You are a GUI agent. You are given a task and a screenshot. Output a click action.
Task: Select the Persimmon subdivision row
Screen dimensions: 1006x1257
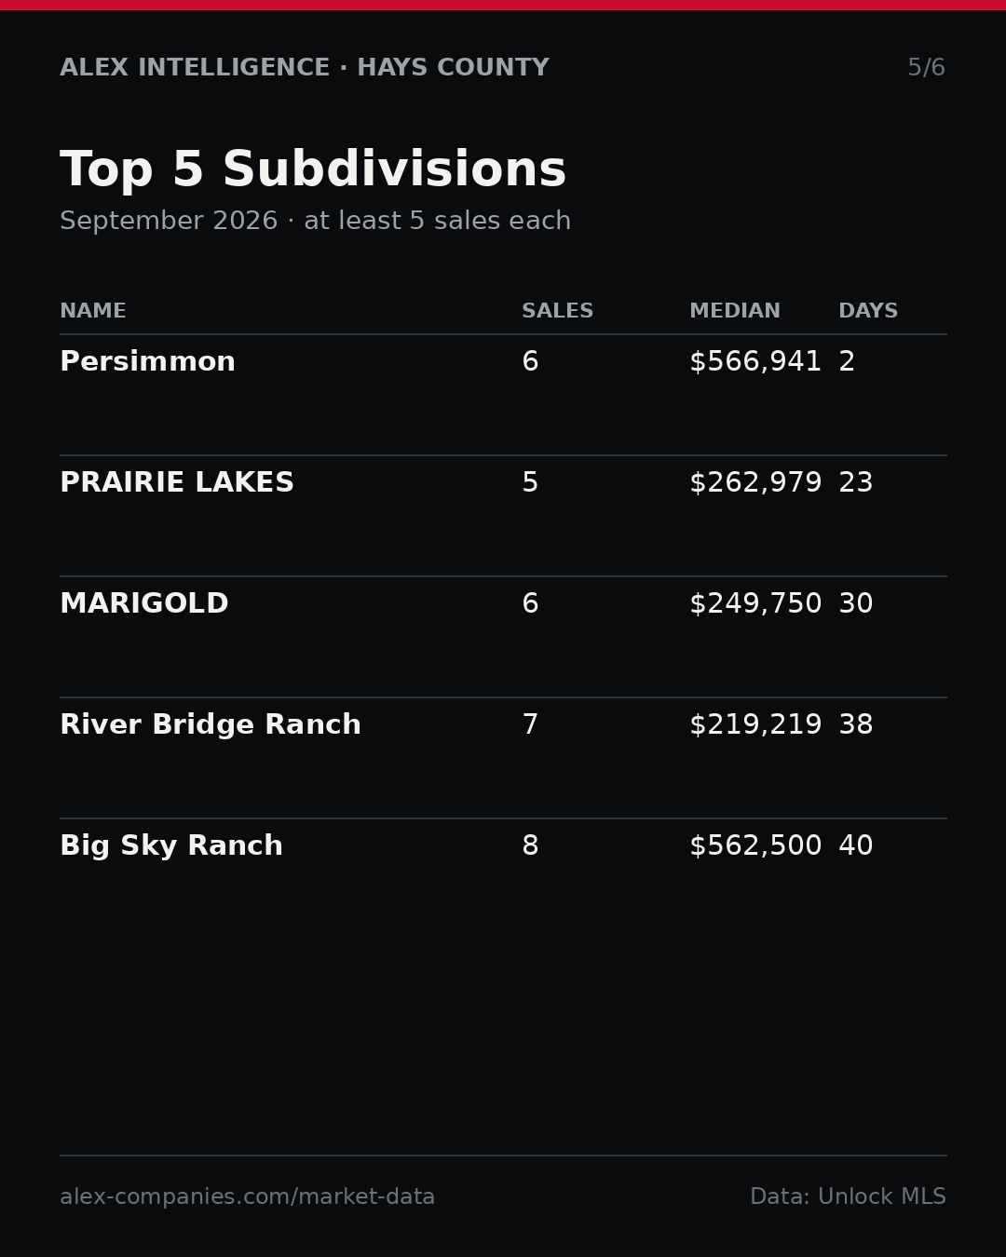click(x=503, y=395)
